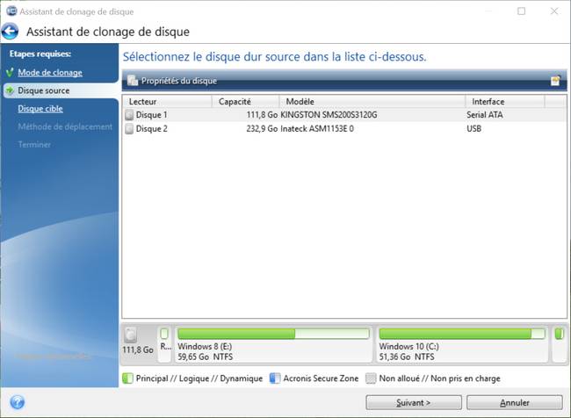
Task: Sort by the Capacité column header
Action: (245, 102)
